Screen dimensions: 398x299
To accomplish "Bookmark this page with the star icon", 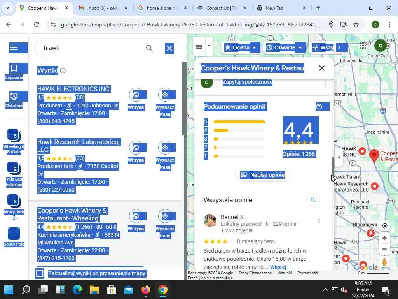I will coord(356,25).
